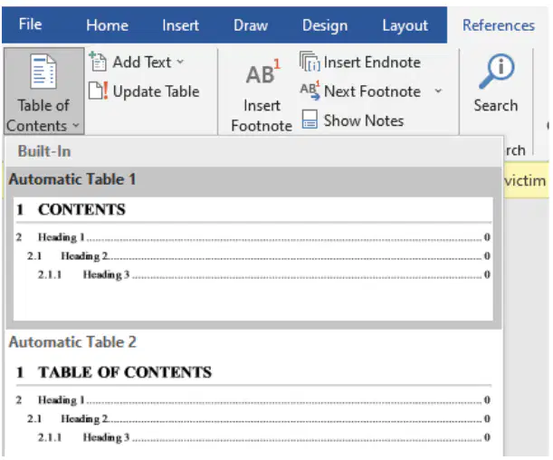Click the Heading 1 row in Automatic Table 1
The image size is (553, 460).
coord(253,237)
